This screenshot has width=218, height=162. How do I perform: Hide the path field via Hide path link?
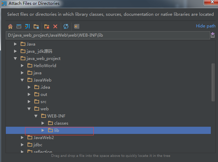click(x=206, y=26)
